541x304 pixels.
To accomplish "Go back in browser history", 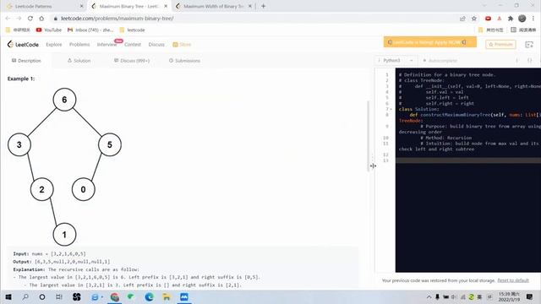I will point(8,19).
